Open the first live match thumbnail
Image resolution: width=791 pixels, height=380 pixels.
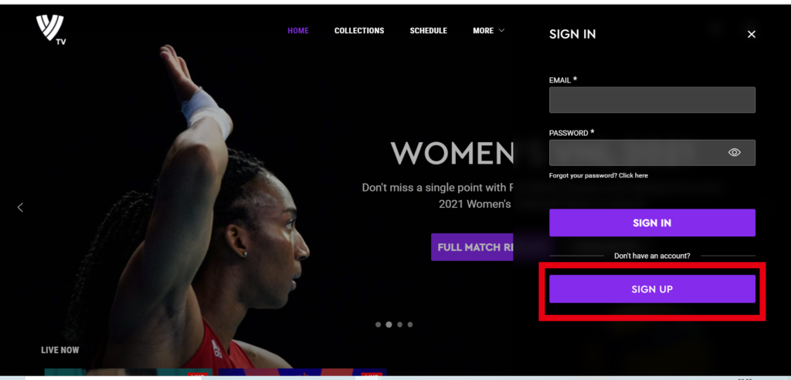click(x=128, y=372)
